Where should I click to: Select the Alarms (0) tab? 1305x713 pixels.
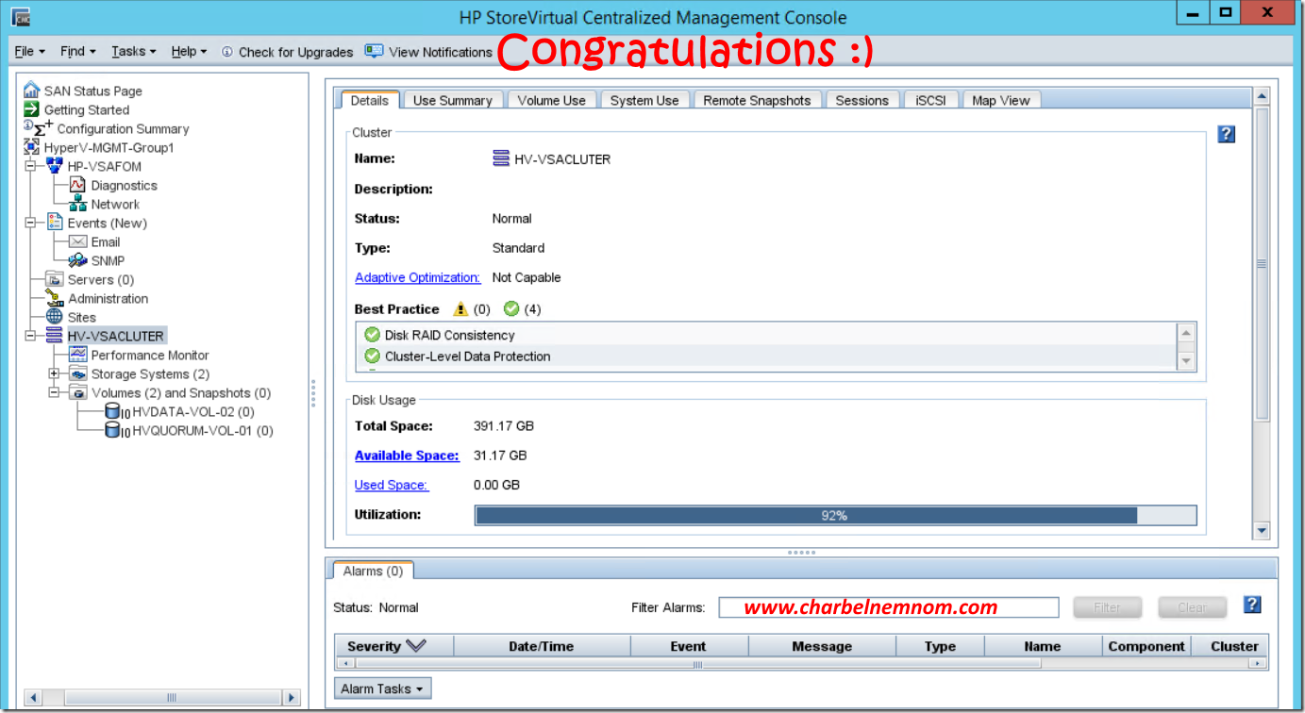click(373, 571)
